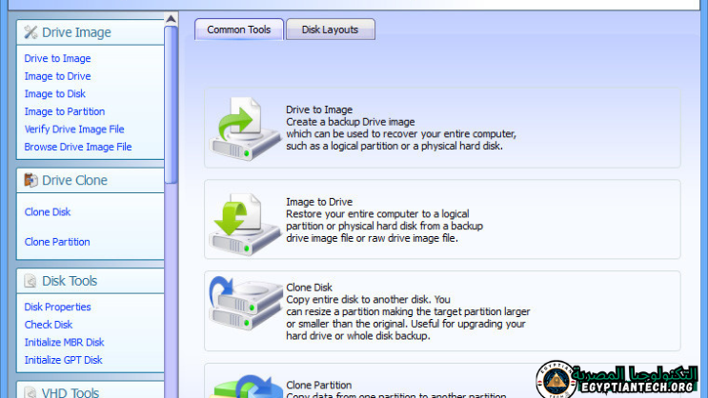Click the sidebar scroll up arrow
The width and height of the screenshot is (708, 398).
pos(171,19)
